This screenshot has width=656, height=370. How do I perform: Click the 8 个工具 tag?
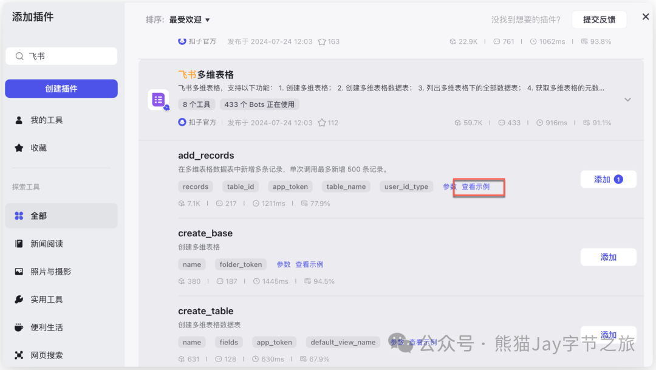click(x=197, y=104)
